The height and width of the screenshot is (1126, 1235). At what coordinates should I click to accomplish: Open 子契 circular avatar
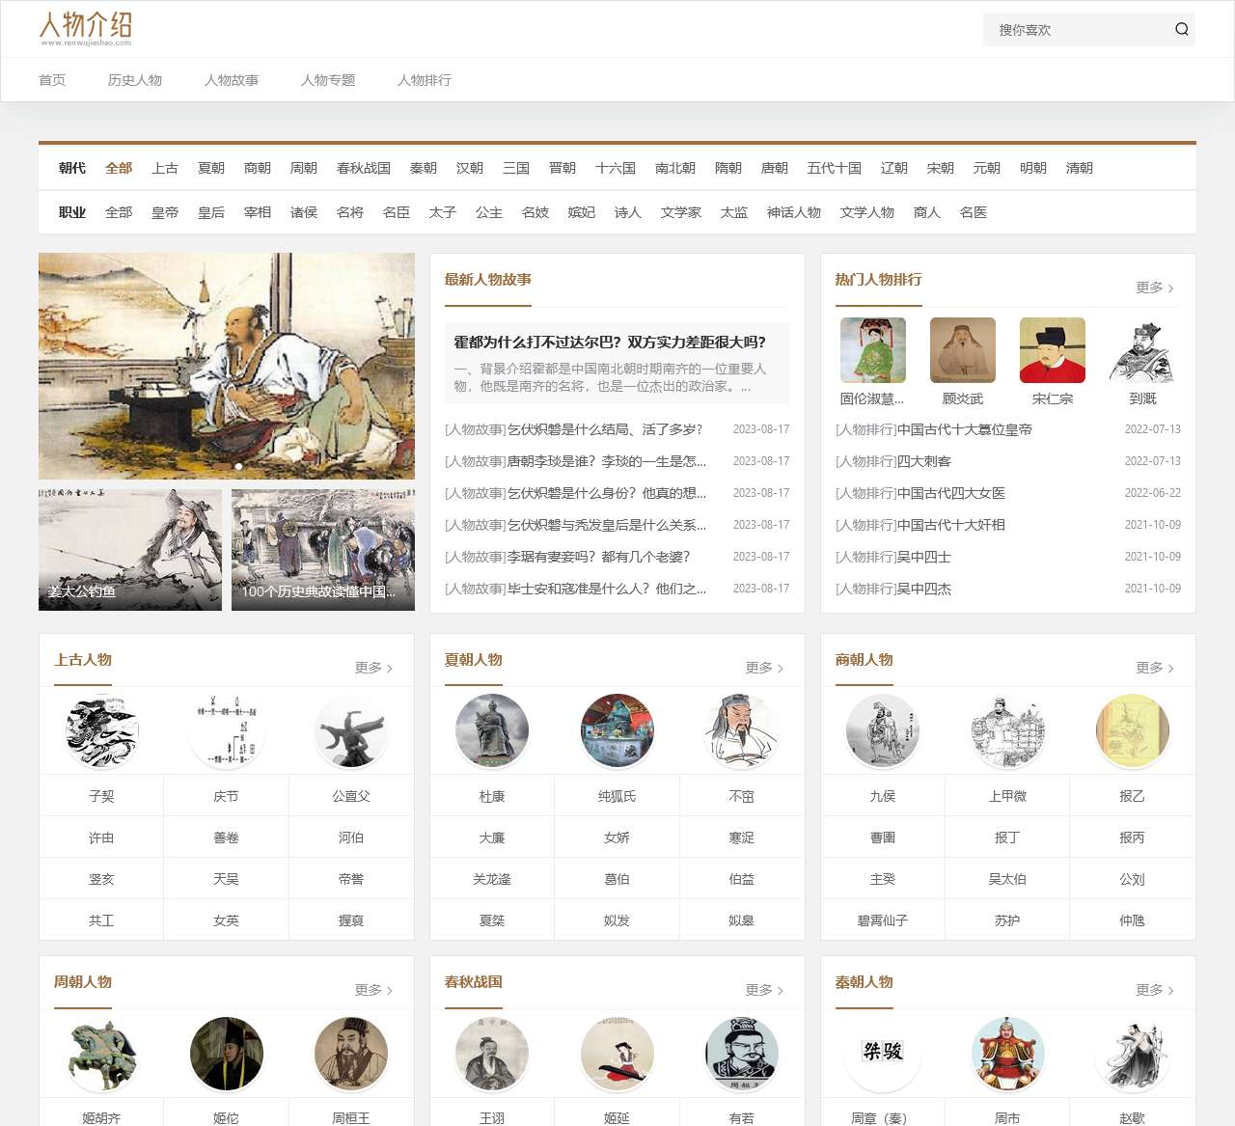pyautogui.click(x=101, y=731)
